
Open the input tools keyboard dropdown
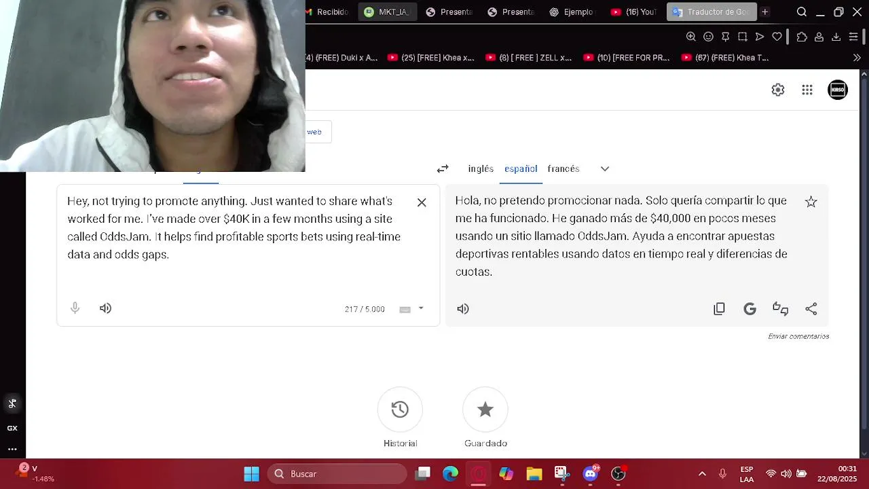[421, 308]
